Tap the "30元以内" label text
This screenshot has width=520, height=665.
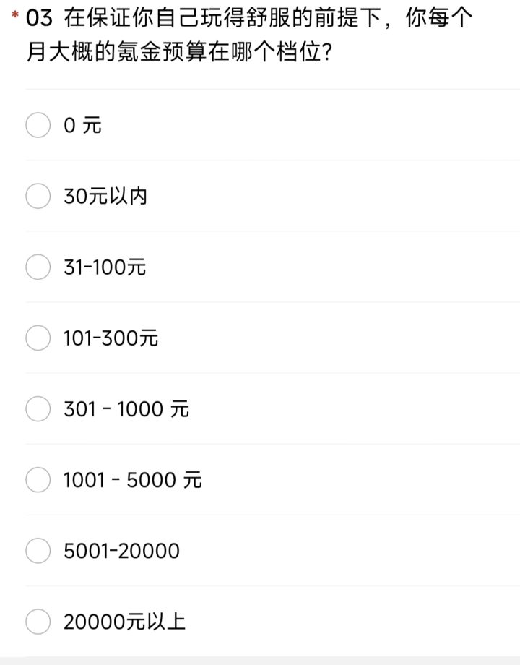point(105,197)
